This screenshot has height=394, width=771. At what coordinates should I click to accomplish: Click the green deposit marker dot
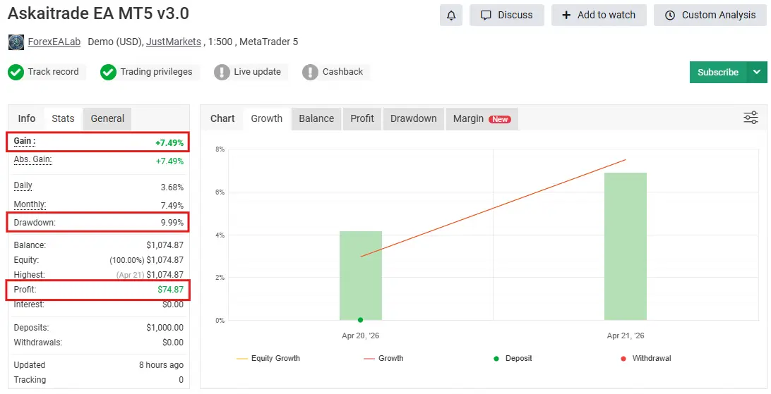coord(361,320)
